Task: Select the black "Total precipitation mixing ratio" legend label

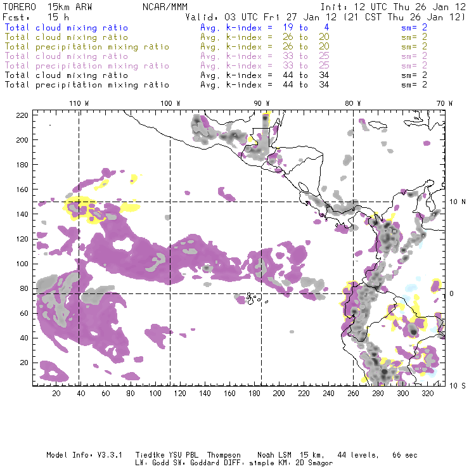Action: point(87,85)
